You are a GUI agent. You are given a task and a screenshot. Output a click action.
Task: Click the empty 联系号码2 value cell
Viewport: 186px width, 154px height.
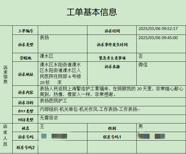pos(63,147)
